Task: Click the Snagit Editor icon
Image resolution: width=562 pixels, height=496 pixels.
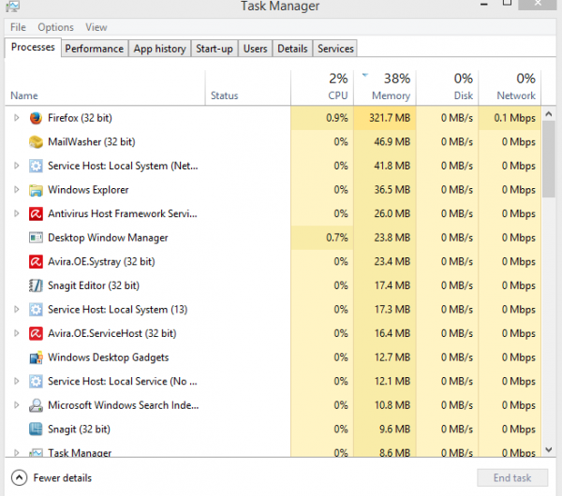Action: [x=36, y=285]
